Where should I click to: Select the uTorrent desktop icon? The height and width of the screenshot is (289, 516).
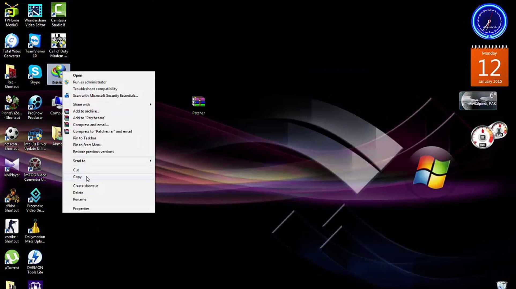click(12, 260)
